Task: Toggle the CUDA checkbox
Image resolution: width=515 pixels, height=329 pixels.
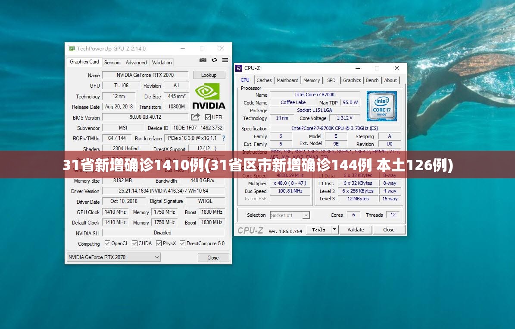Action: pyautogui.click(x=134, y=244)
